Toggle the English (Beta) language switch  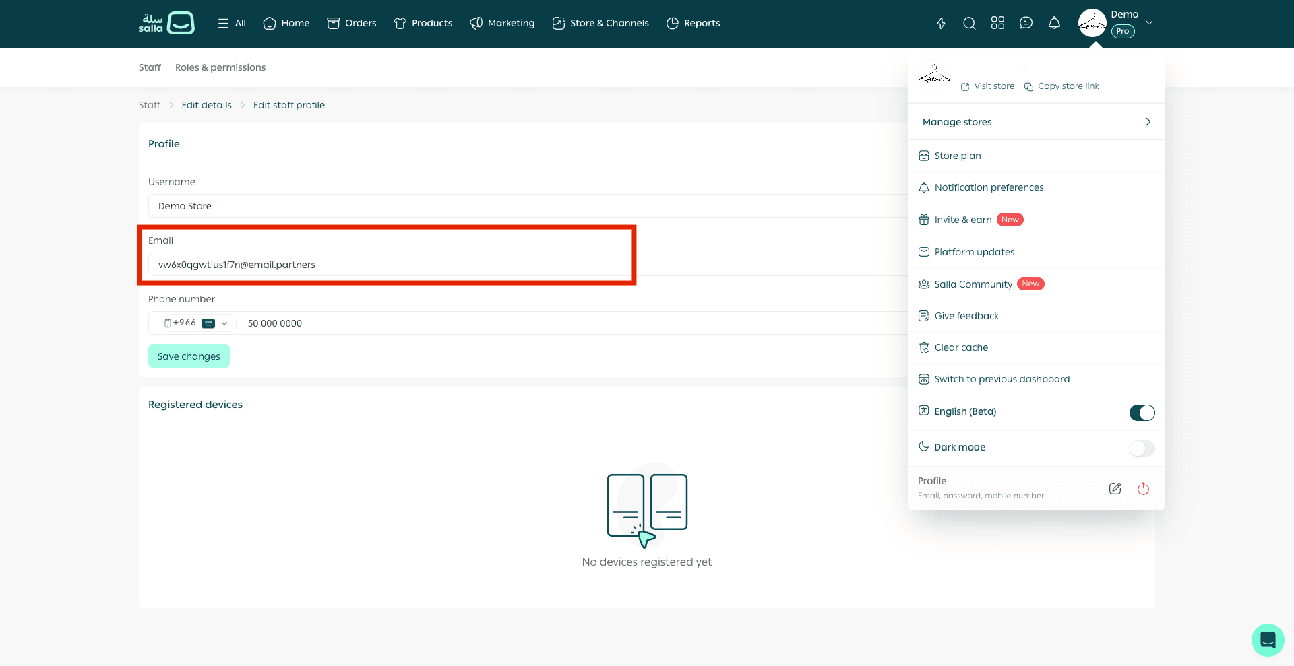click(1142, 413)
